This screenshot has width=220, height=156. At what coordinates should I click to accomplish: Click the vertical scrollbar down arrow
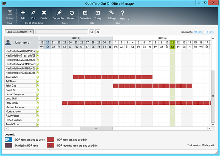pyautogui.click(x=213, y=125)
